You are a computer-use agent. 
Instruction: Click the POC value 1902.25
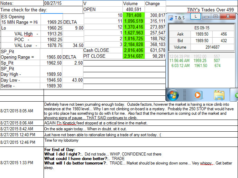tap(52, 39)
